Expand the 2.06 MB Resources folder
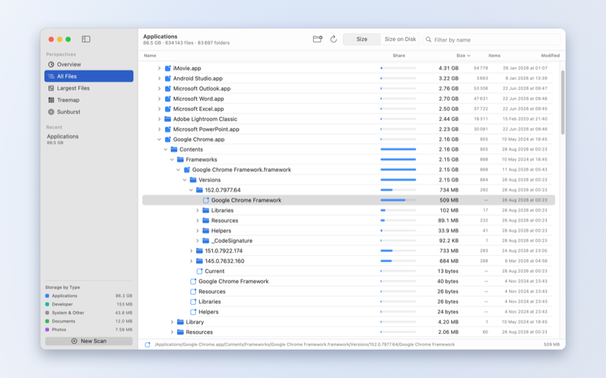Image resolution: width=606 pixels, height=378 pixels. click(172, 332)
